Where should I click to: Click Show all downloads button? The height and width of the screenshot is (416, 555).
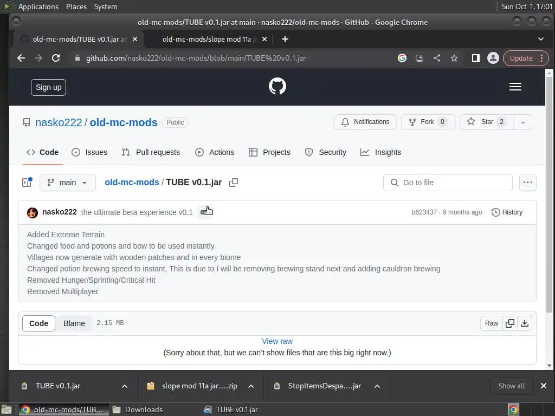(512, 386)
